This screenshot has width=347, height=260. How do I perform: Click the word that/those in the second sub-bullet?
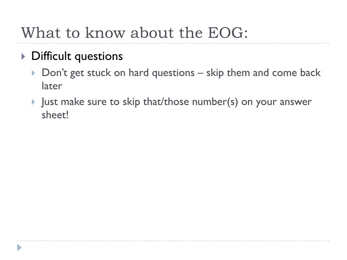tap(166, 102)
